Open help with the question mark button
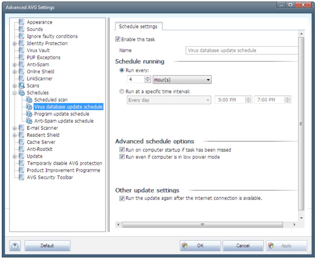Viewport: 315px width, 259px height. click(x=15, y=245)
